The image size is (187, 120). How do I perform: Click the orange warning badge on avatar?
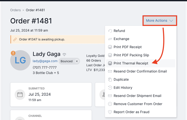point(13,53)
